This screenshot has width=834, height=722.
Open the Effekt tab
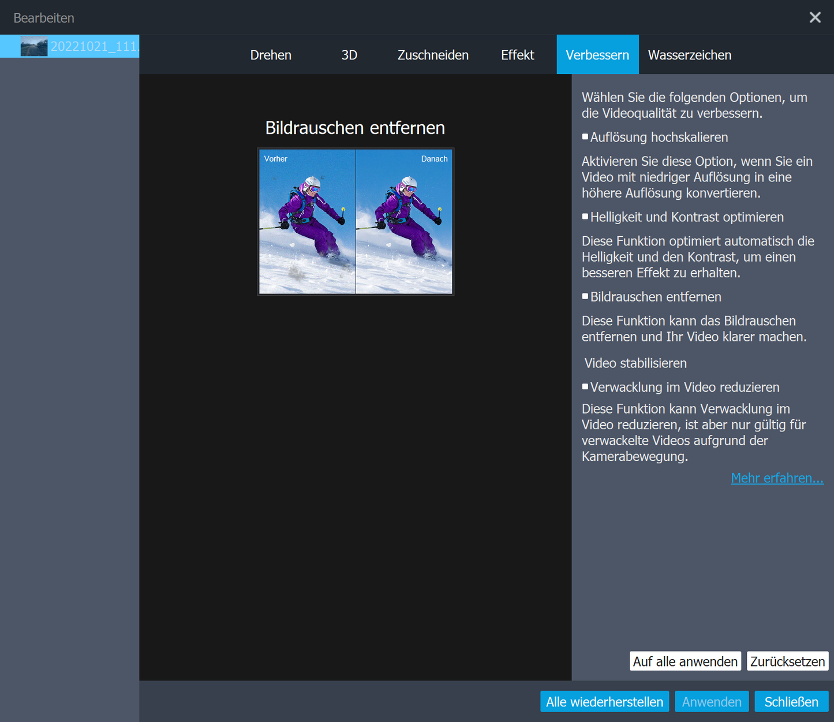(x=517, y=55)
